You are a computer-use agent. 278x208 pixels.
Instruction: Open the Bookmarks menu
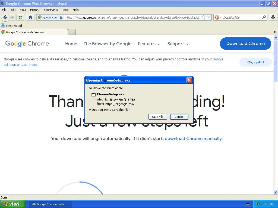point(50,10)
